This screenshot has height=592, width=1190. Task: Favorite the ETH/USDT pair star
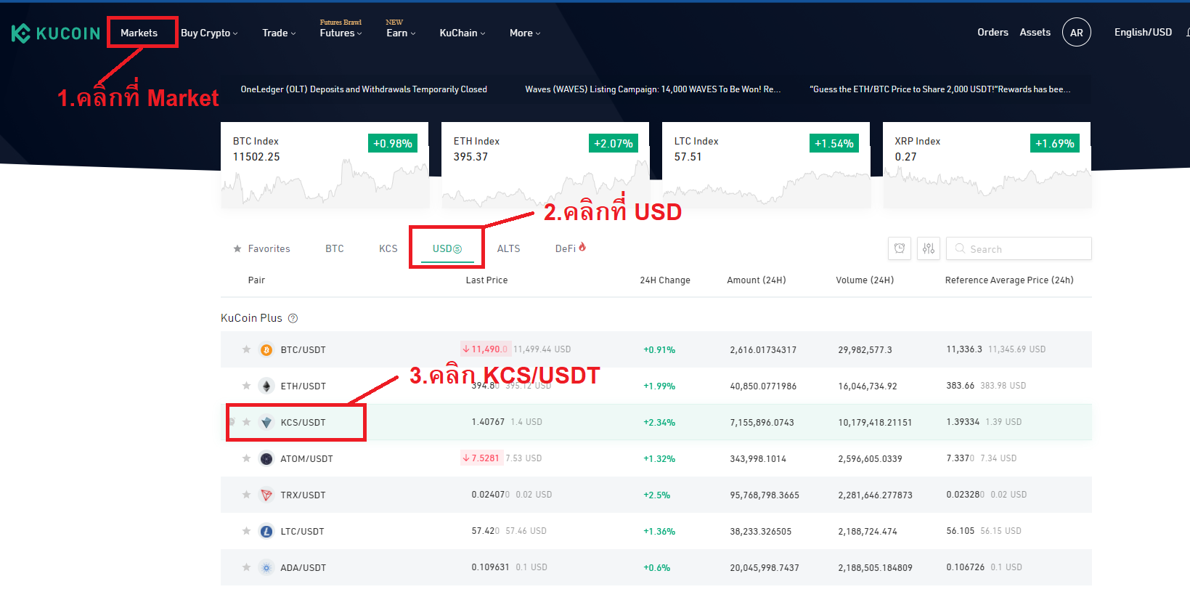click(x=247, y=386)
